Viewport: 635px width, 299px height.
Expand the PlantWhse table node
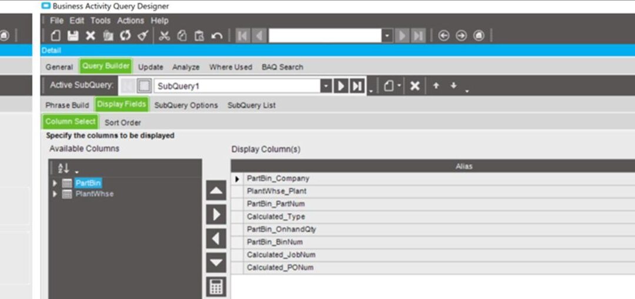(55, 194)
